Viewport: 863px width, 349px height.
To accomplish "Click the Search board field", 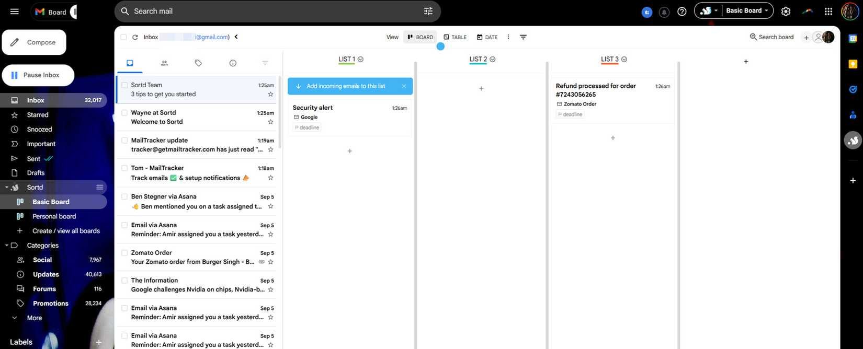I will [x=772, y=37].
